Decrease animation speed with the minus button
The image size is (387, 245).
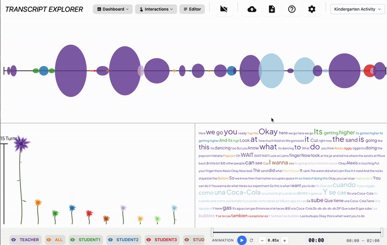[x=262, y=240]
